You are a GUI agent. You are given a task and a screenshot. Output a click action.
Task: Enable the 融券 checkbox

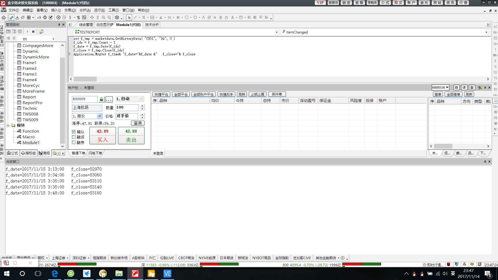74,142
